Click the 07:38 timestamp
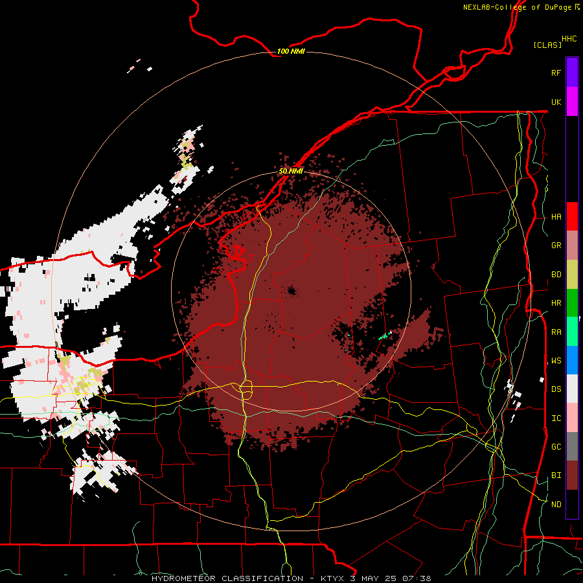Image resolution: width=583 pixels, height=583 pixels. [418, 578]
